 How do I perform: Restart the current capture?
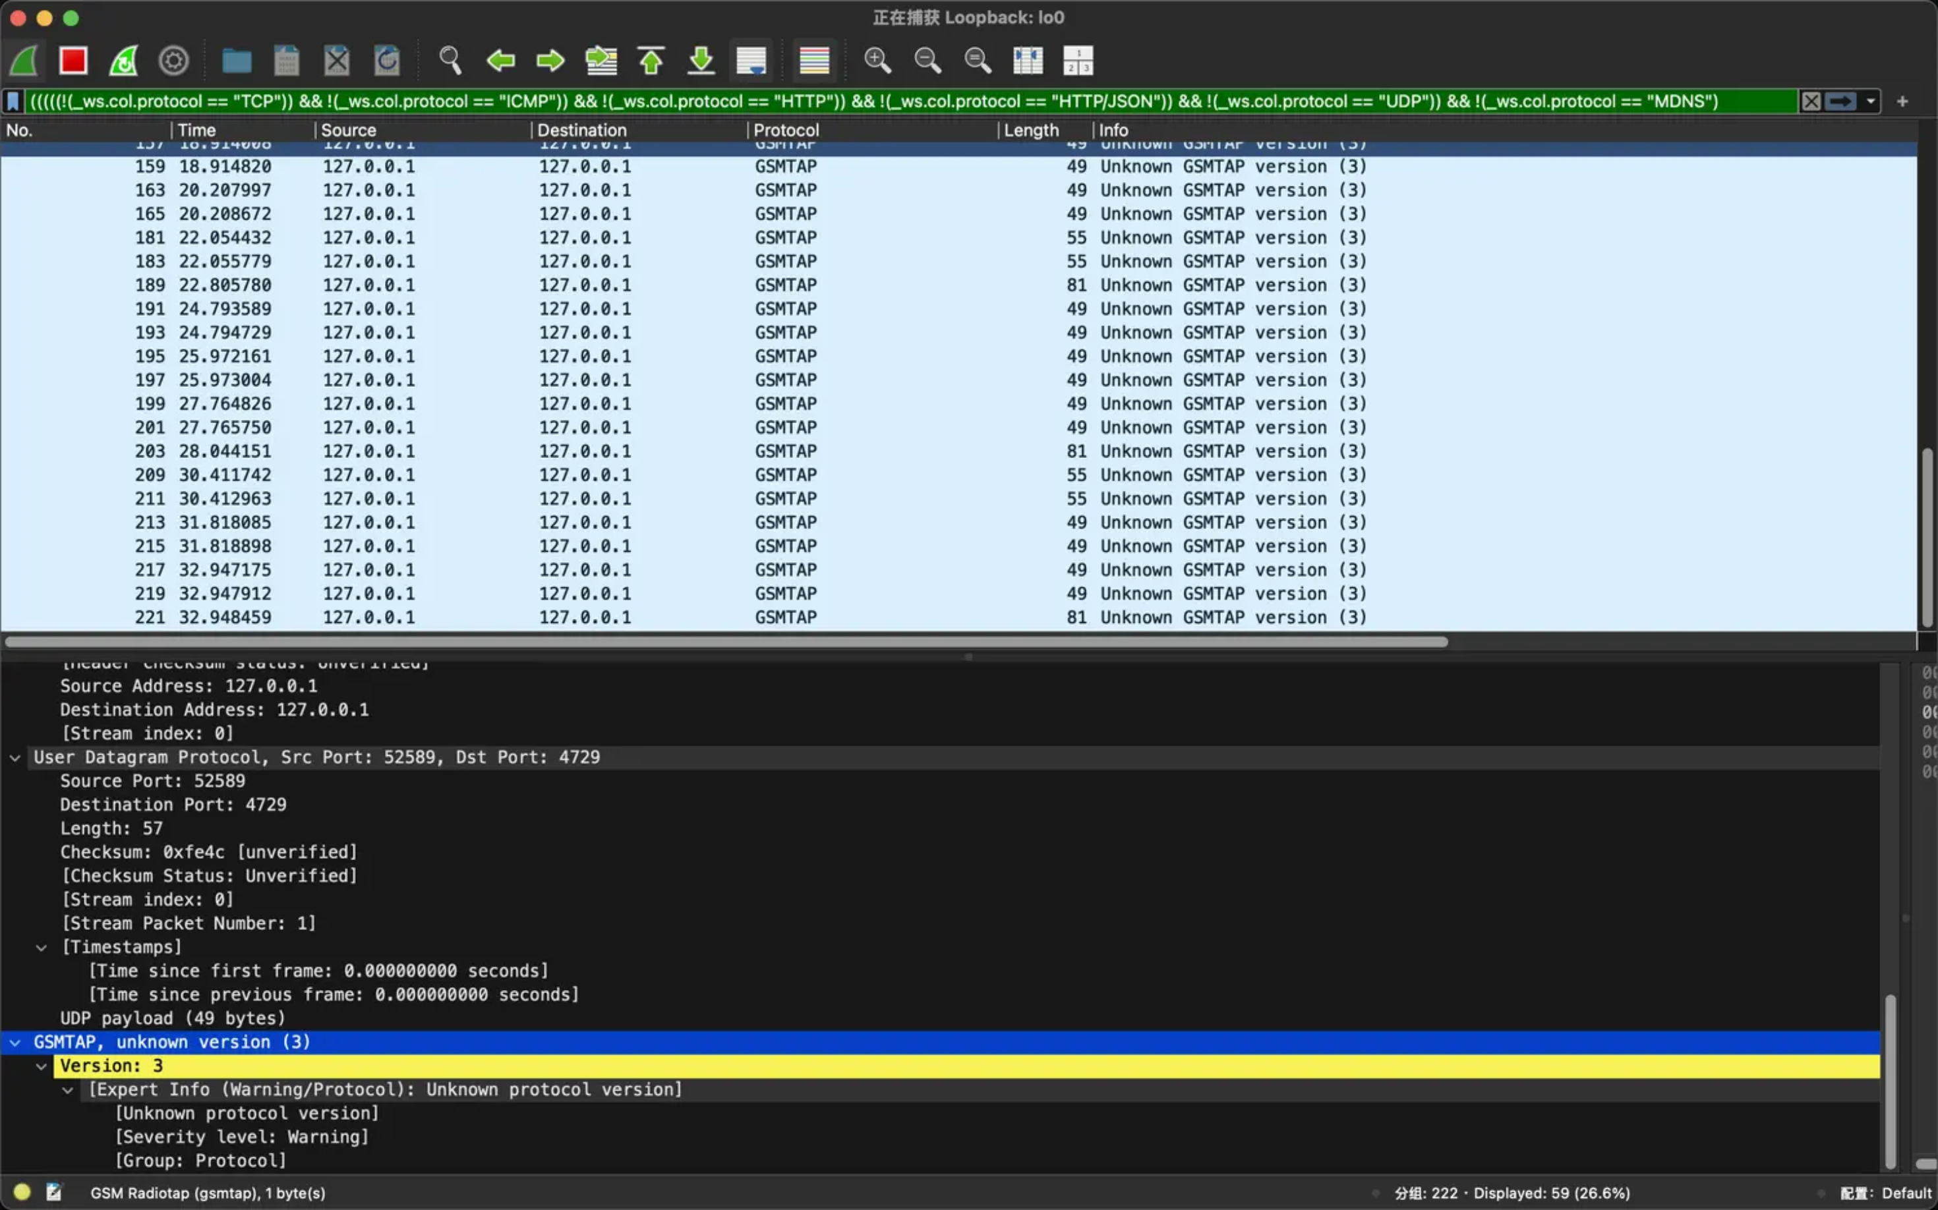point(123,61)
